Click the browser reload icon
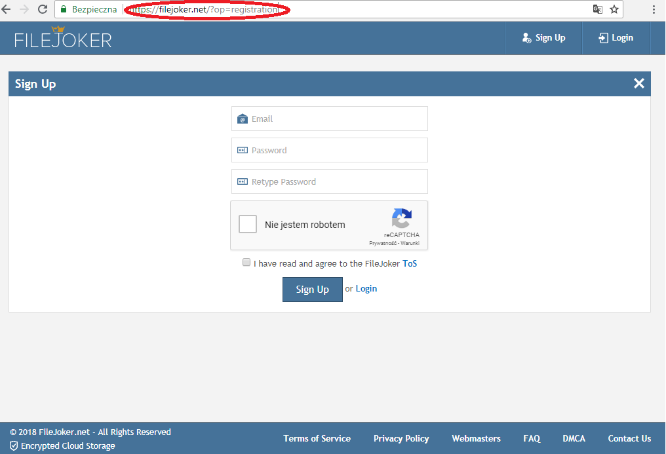The height and width of the screenshot is (454, 666). coord(43,9)
